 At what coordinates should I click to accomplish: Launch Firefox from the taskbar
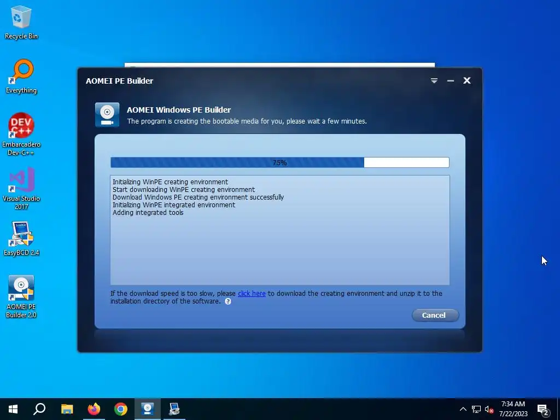pos(94,409)
